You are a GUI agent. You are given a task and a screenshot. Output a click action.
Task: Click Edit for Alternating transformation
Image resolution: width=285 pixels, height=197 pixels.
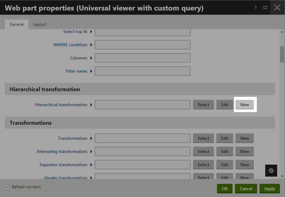pyautogui.click(x=225, y=151)
